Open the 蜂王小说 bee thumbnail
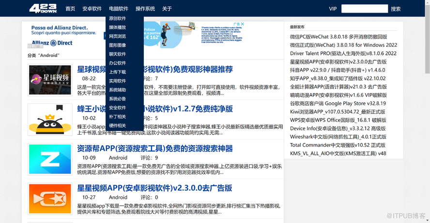Screen dimensions: 430x223 50,119
